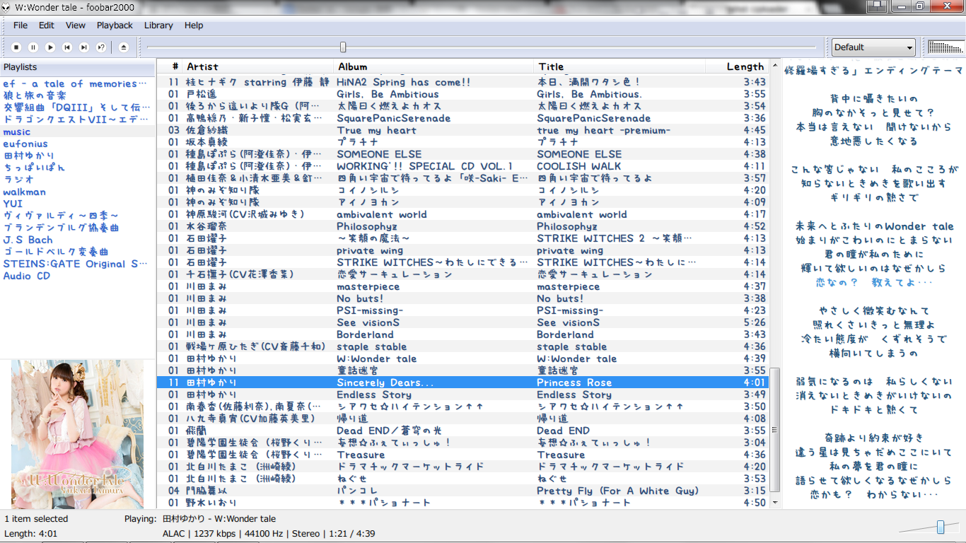The height and width of the screenshot is (543, 966).
Task: Click the W:Wonder tale album art thumbnail
Action: coord(78,434)
